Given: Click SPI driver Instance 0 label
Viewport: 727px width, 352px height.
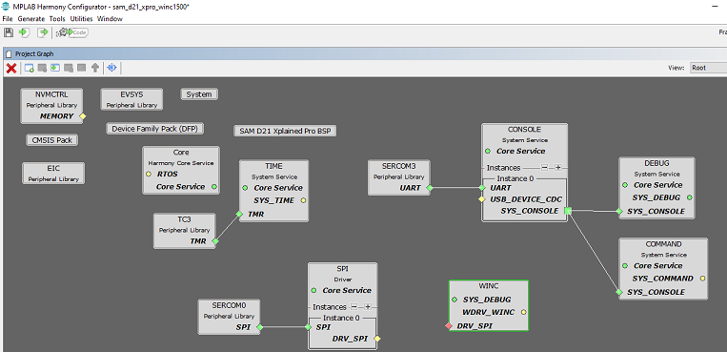Looking at the screenshot, I should pos(342,318).
